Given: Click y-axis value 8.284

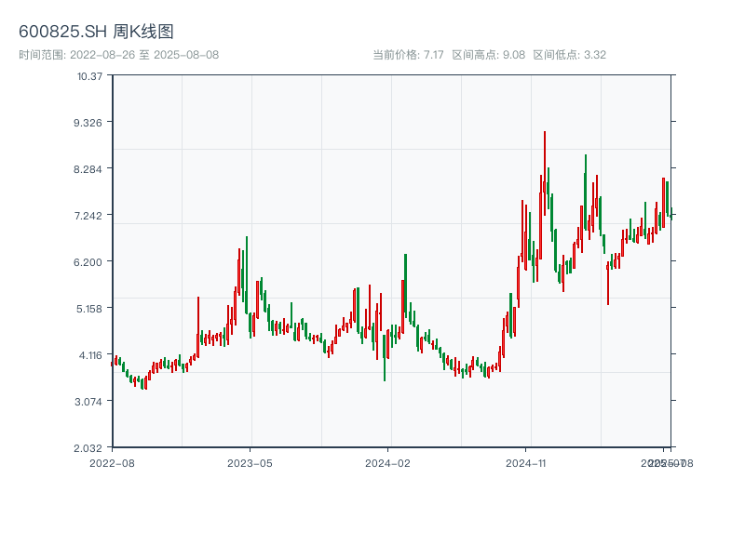Looking at the screenshot, I should coord(88,169).
